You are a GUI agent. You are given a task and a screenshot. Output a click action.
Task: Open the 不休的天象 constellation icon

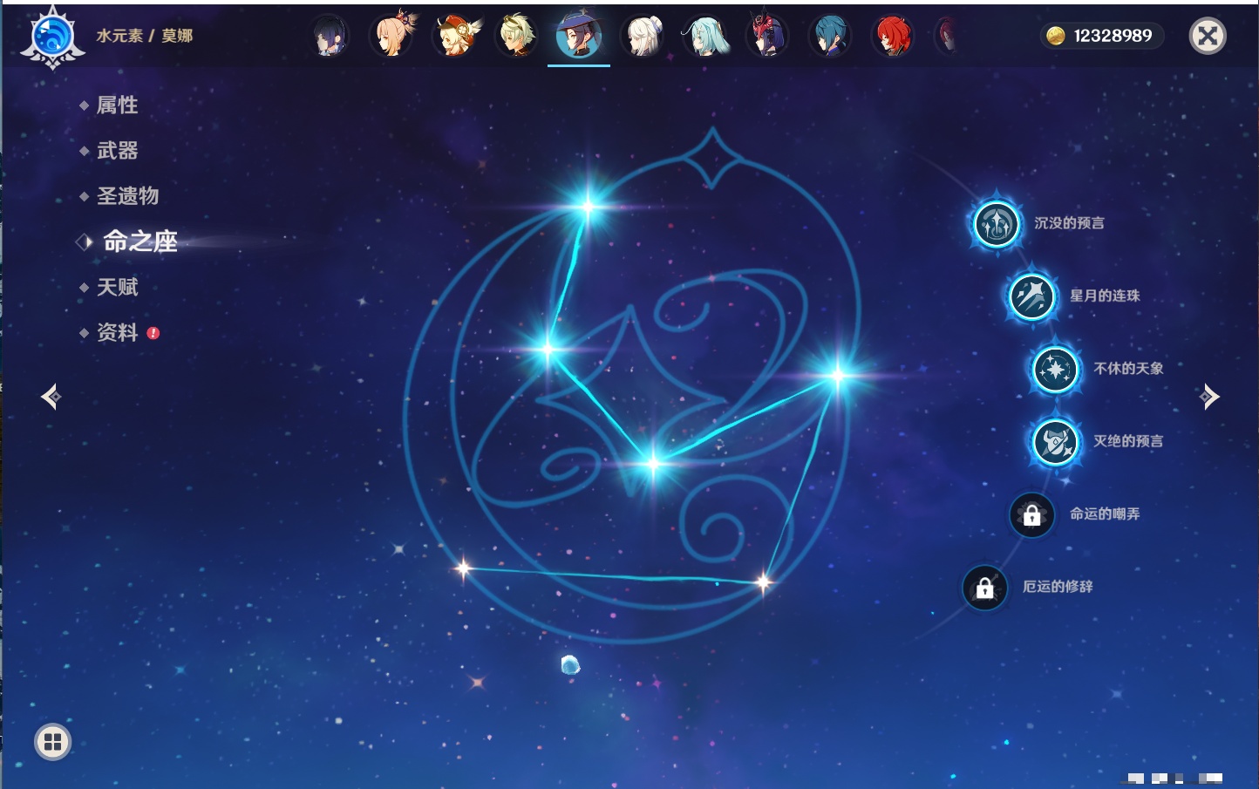1056,370
